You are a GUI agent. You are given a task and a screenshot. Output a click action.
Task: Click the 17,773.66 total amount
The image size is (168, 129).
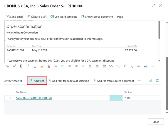(x=131, y=50)
